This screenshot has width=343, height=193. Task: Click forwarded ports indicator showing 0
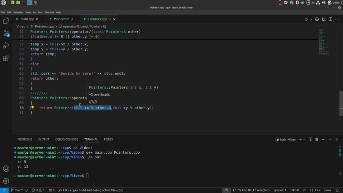click(51, 190)
